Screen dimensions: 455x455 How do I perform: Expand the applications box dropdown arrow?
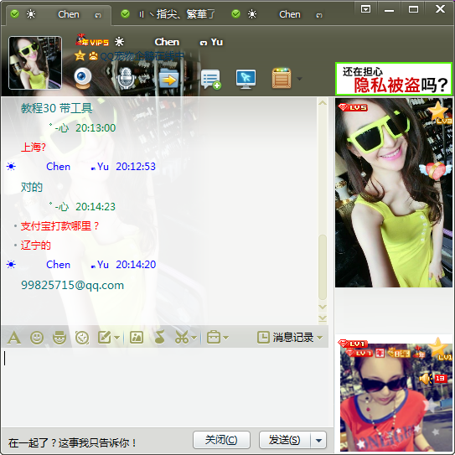pos(299,79)
